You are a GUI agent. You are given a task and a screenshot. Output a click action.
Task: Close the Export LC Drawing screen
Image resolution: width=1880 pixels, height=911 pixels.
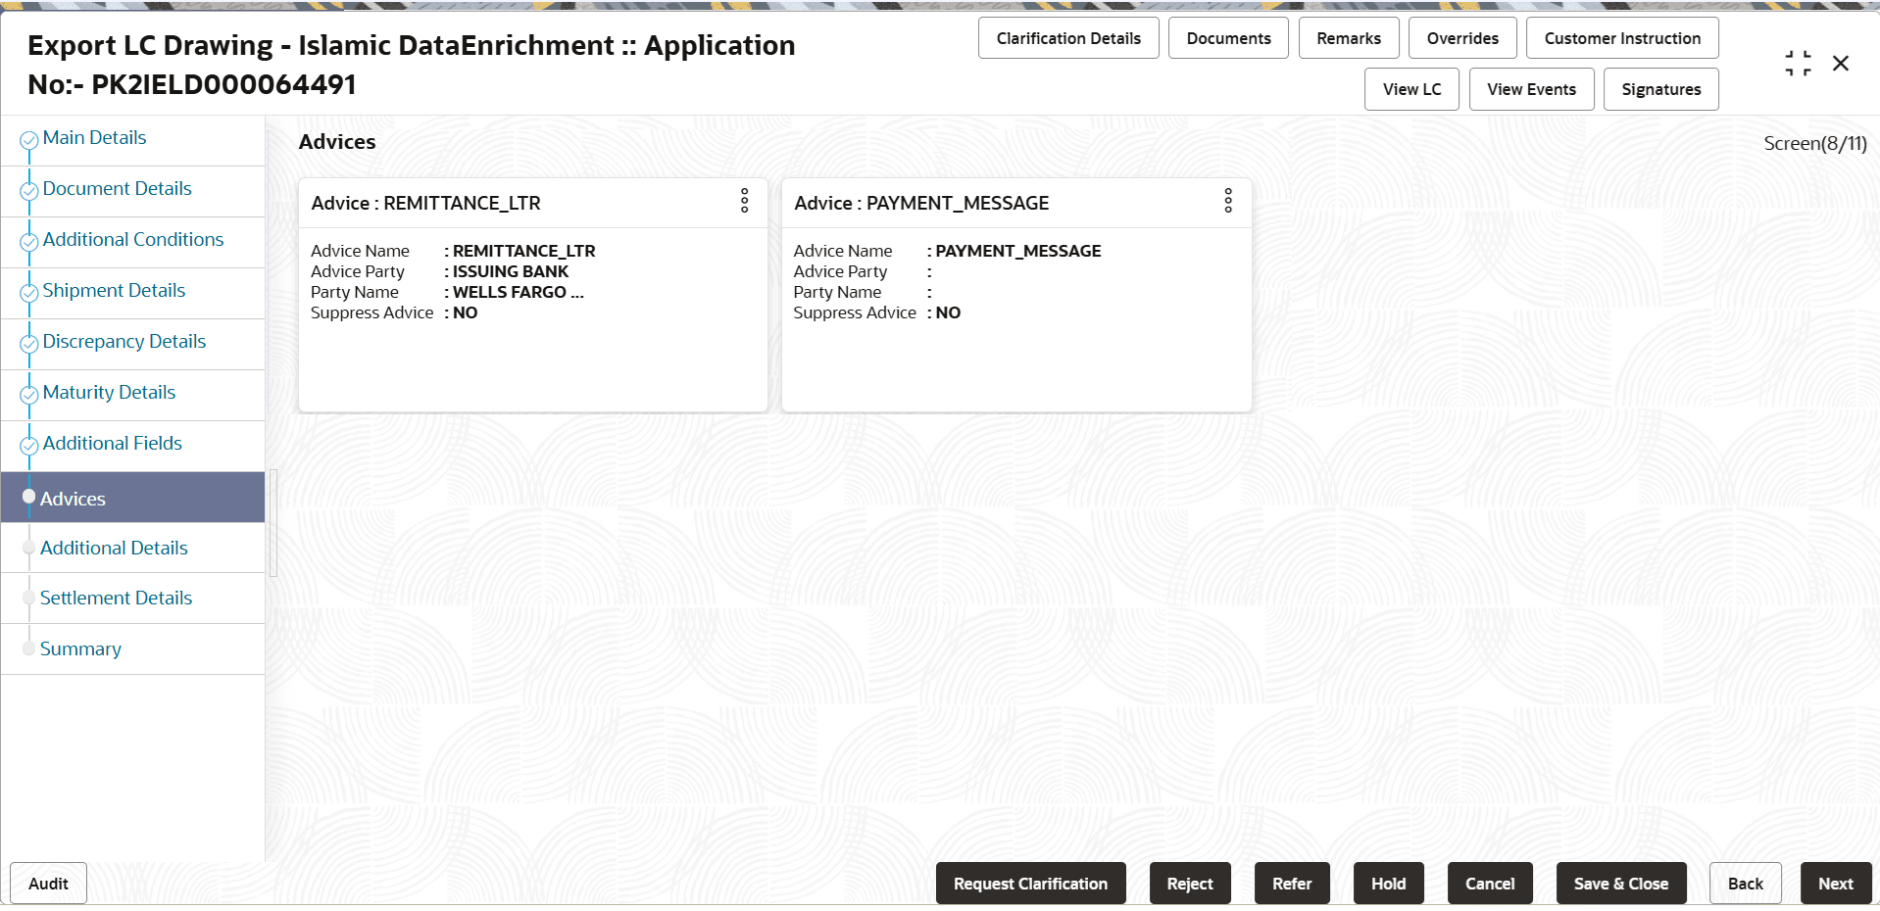[x=1841, y=64]
